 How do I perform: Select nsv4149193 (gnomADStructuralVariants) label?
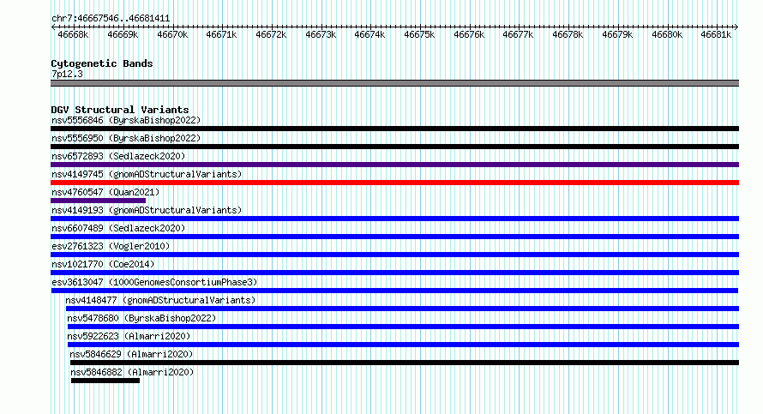pyautogui.click(x=147, y=210)
